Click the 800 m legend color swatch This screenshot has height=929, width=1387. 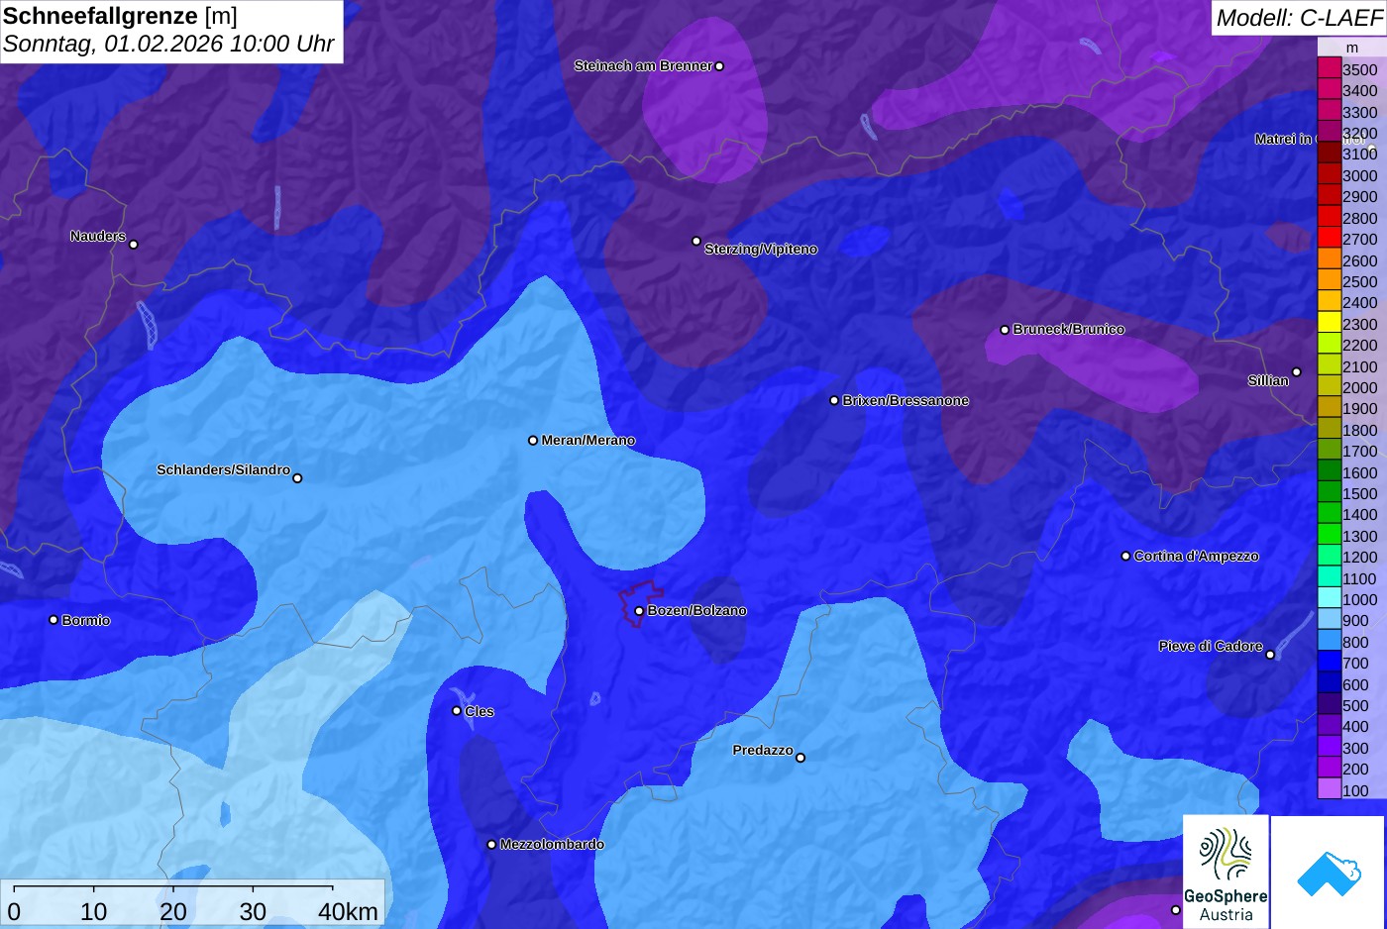[x=1330, y=641]
